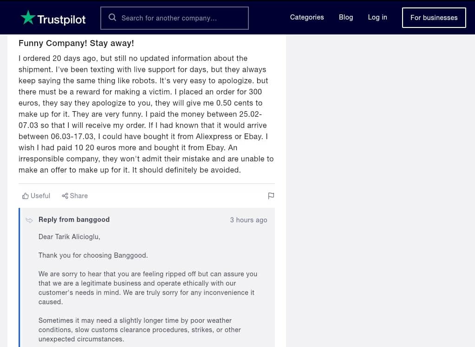The image size is (475, 347).
Task: Click the Share text label
Action: tap(79, 196)
